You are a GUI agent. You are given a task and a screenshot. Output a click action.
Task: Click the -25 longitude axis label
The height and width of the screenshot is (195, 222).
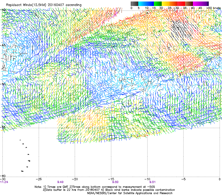point(39,179)
